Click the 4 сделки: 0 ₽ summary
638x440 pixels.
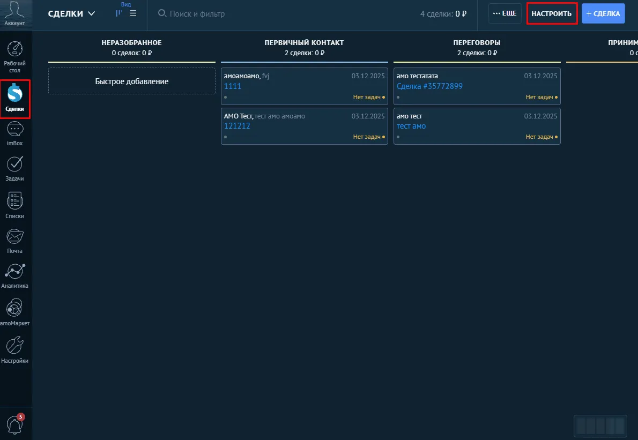(x=443, y=14)
